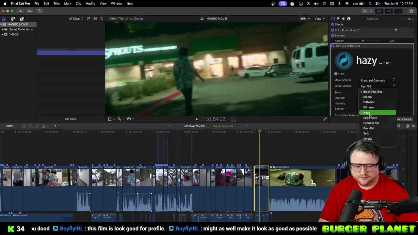Expand the 1-6-26 event triangle
Viewport: 418px width, 235px height.
3,34
